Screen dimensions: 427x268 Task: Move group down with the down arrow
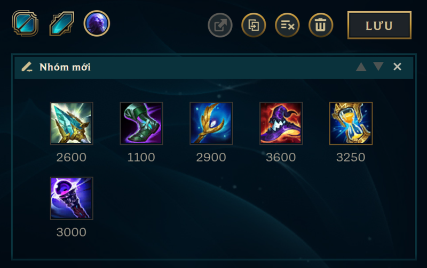(378, 66)
